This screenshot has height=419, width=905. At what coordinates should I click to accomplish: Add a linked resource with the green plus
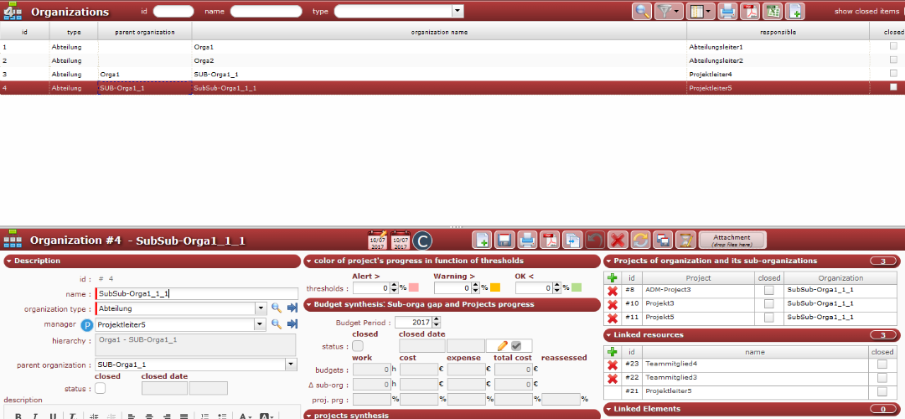coord(613,352)
